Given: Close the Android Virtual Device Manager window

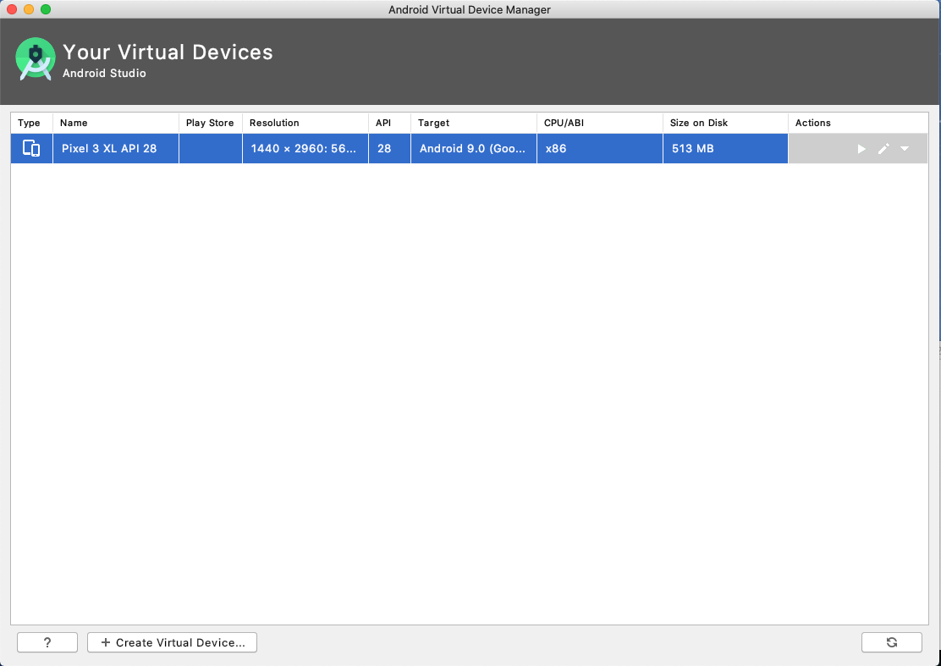Looking at the screenshot, I should click(x=12, y=9).
